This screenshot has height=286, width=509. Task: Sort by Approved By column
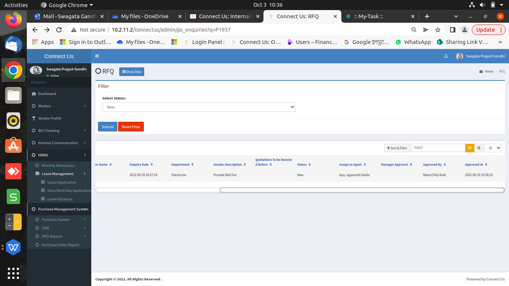click(x=434, y=165)
